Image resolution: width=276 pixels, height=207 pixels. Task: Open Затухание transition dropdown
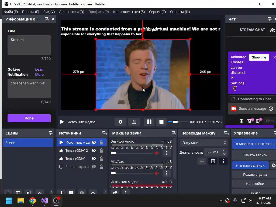click(x=204, y=143)
